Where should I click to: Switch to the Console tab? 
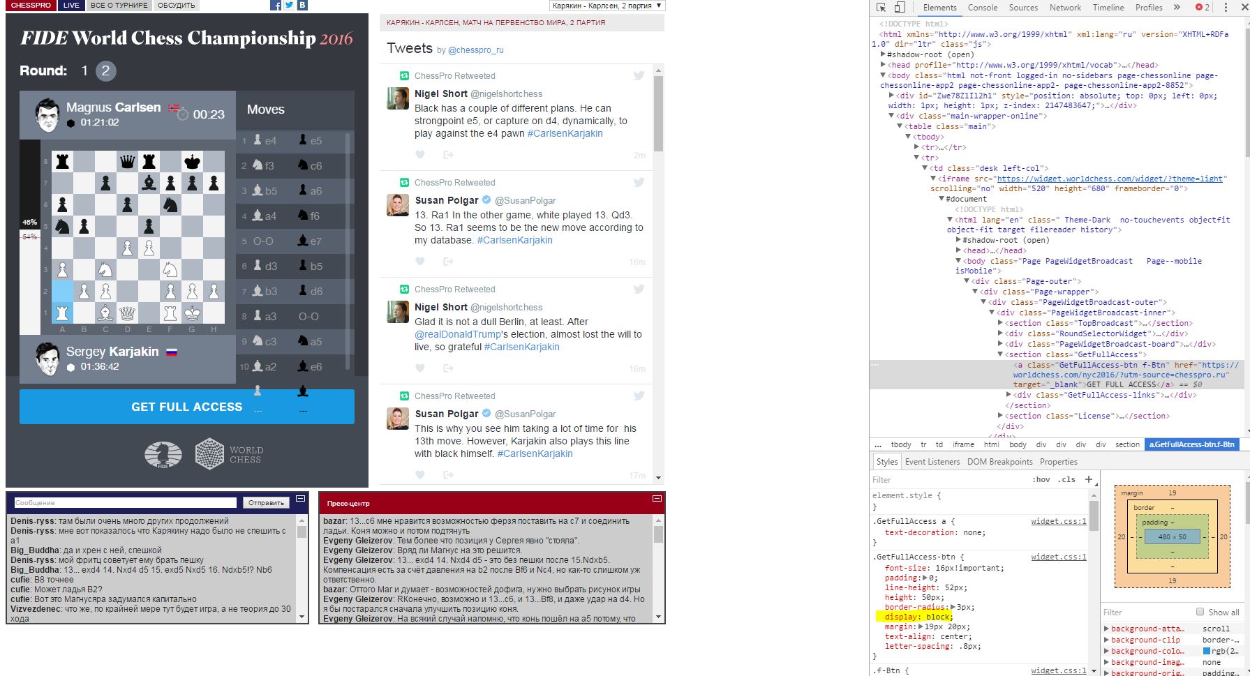click(x=982, y=8)
